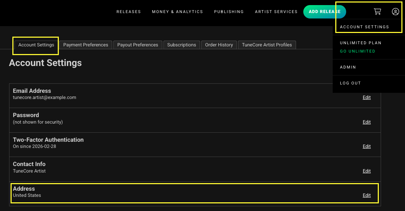The image size is (405, 211).
Task: Click the Go Unlimited link
Action: (x=357, y=51)
